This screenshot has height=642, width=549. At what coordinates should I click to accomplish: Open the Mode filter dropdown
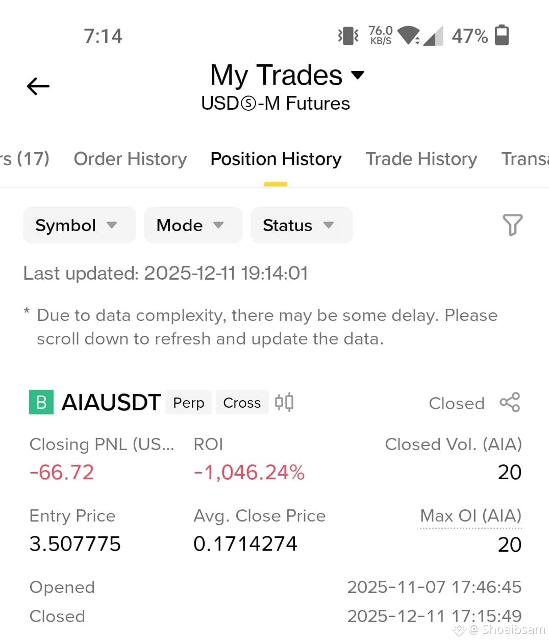pos(193,225)
